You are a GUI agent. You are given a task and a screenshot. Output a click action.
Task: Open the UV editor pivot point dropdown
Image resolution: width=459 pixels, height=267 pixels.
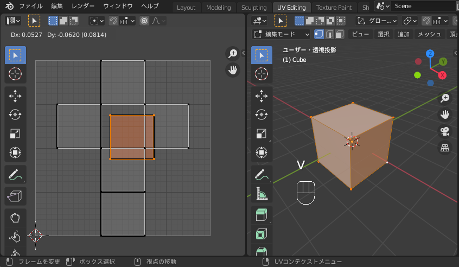point(97,21)
